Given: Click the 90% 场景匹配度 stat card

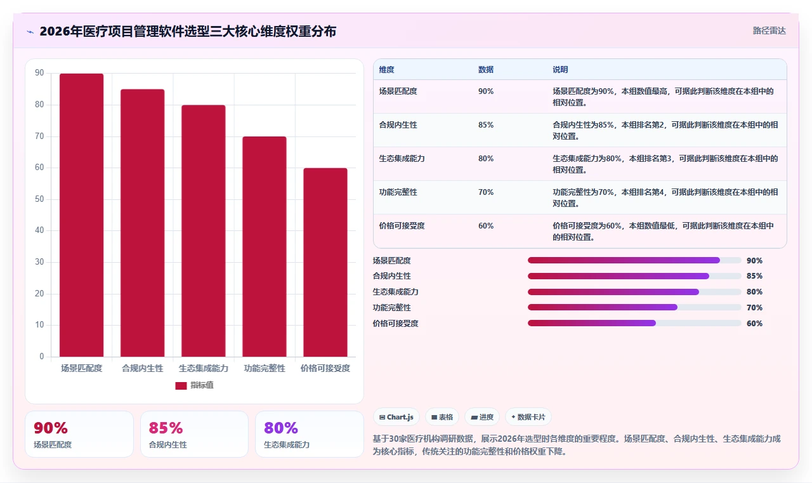Looking at the screenshot, I should [79, 434].
